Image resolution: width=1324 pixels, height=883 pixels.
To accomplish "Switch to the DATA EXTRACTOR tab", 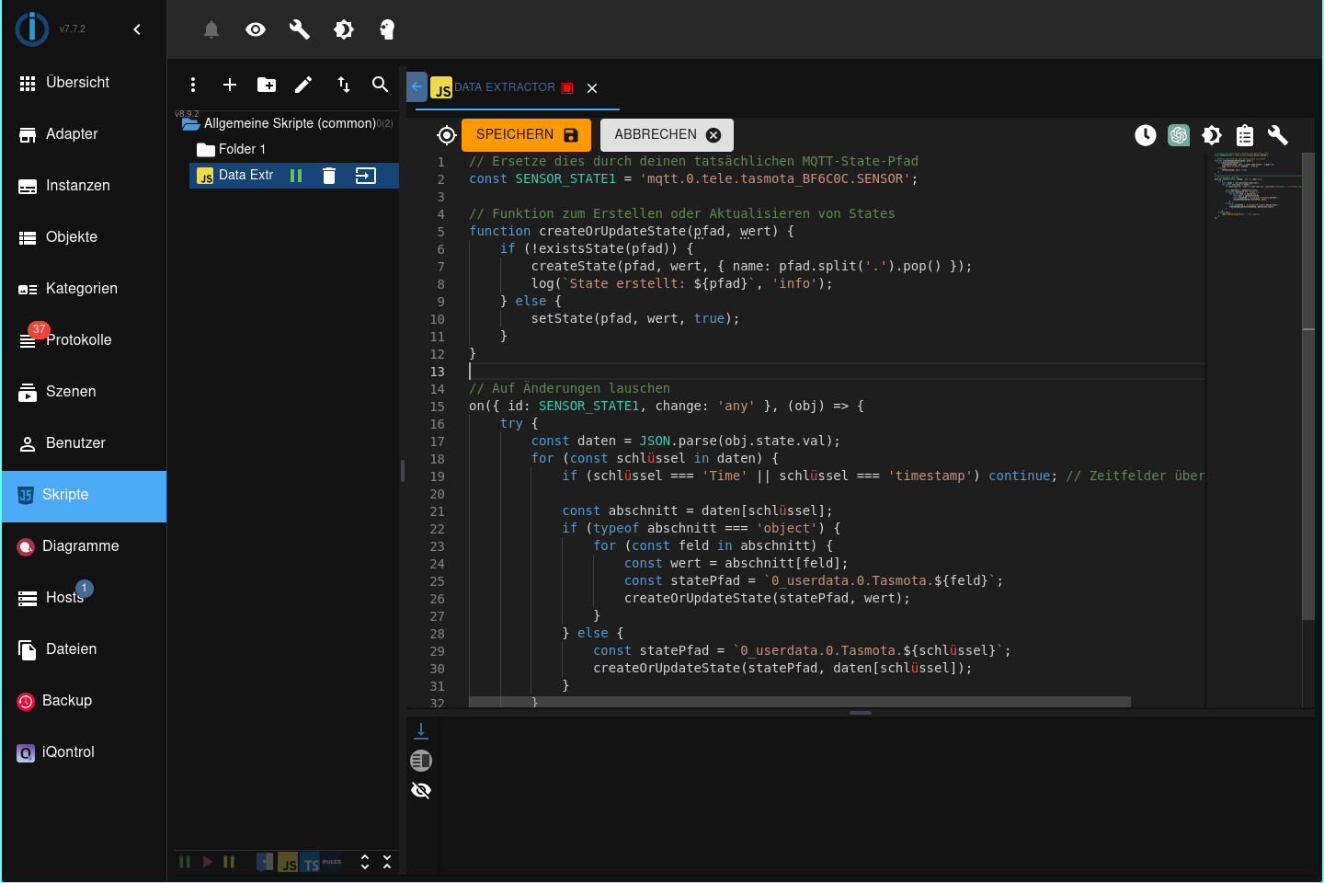I will pos(504,87).
